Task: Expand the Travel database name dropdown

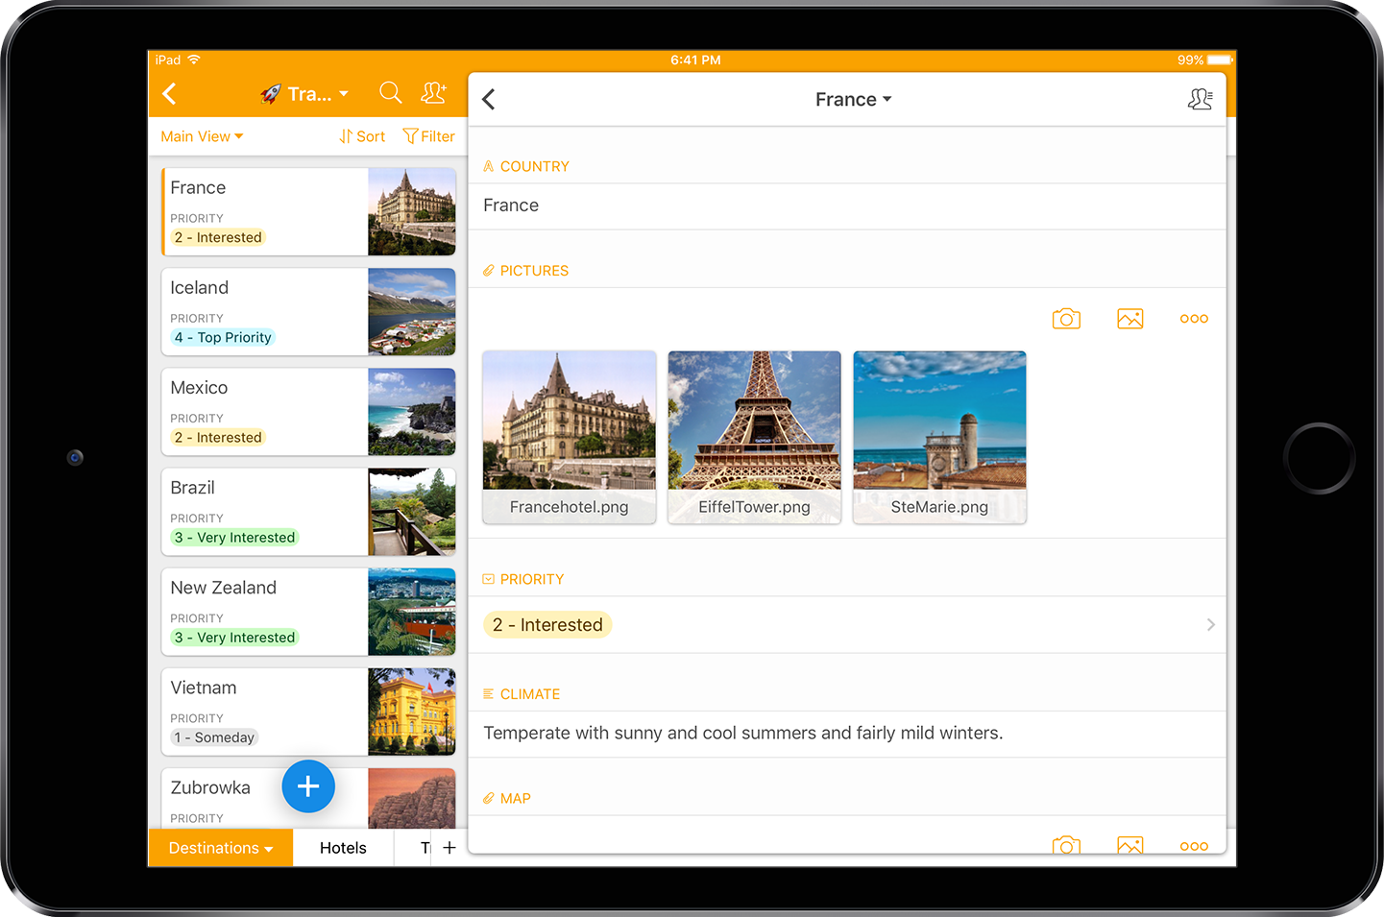Action: 305,94
